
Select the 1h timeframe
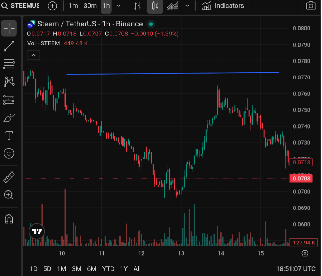[106, 6]
